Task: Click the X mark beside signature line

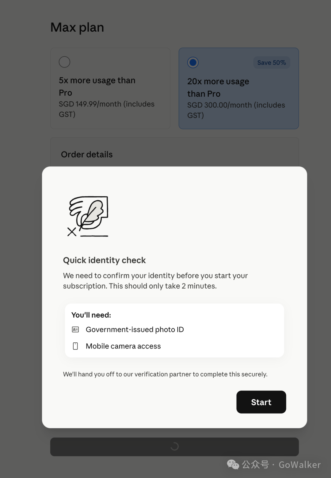Action: (72, 232)
